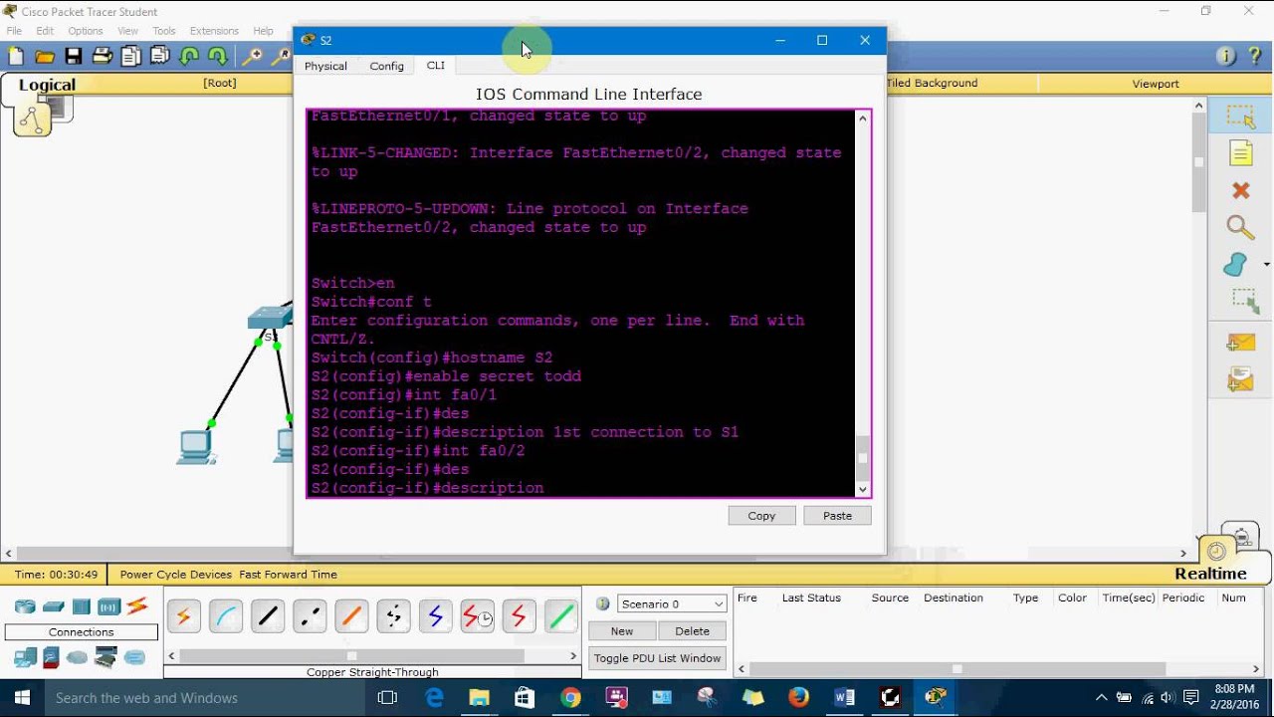Switch to the Physical tab in S2
This screenshot has width=1274, height=717.
click(325, 66)
